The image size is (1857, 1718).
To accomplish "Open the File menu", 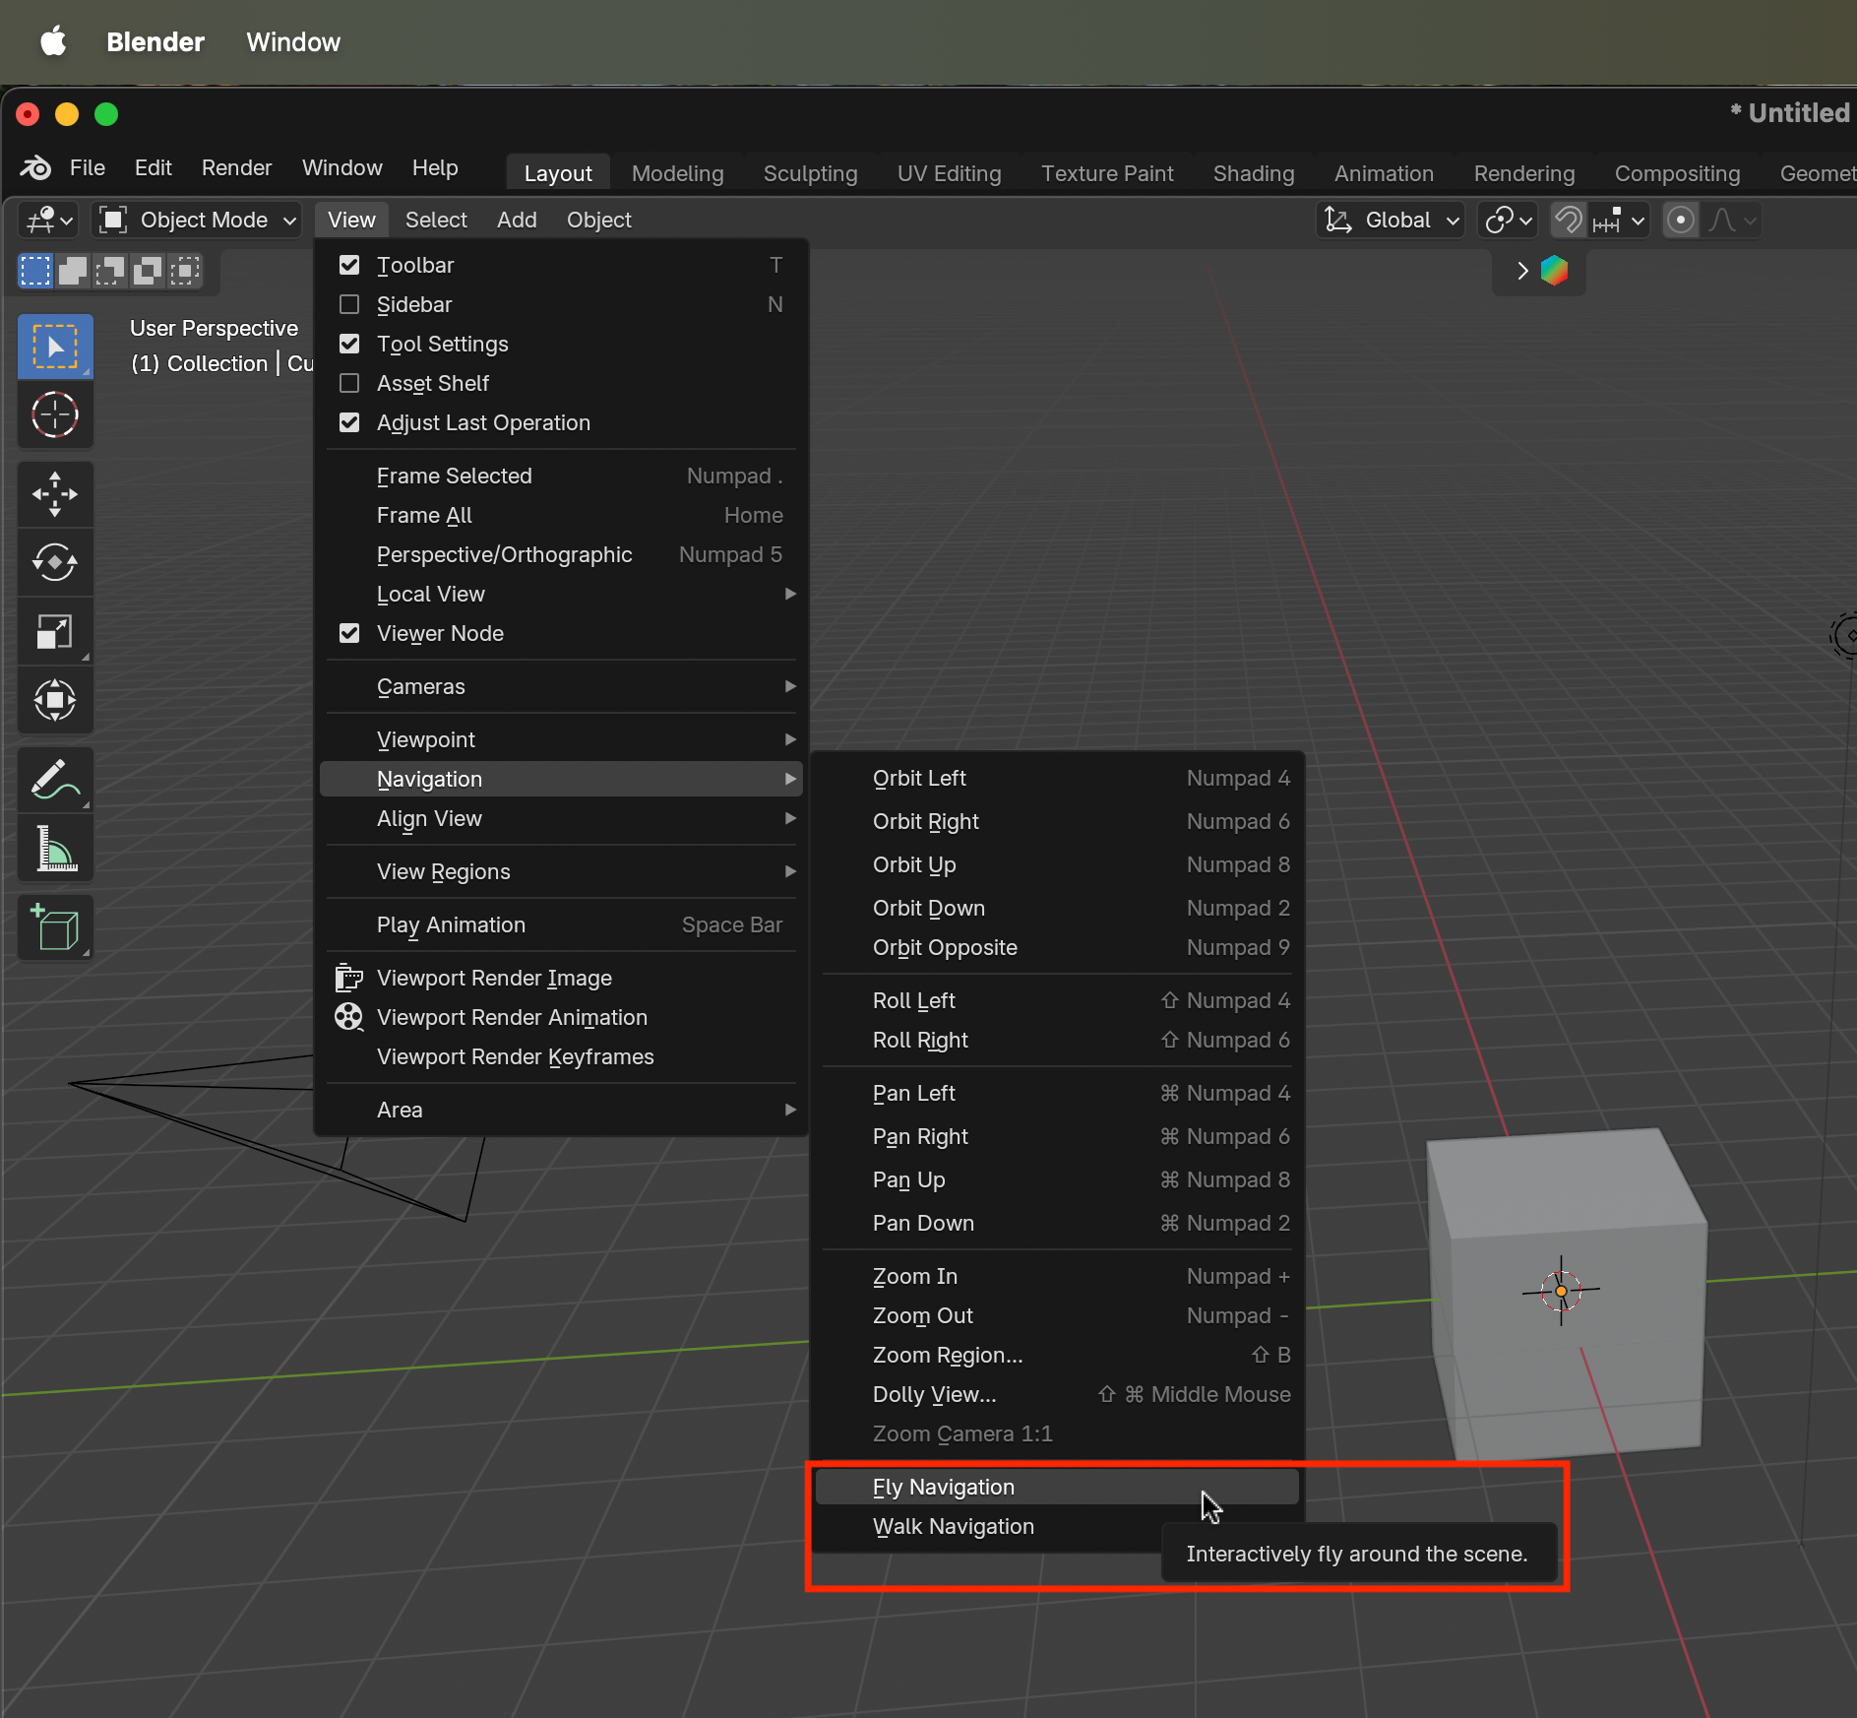I will (88, 168).
